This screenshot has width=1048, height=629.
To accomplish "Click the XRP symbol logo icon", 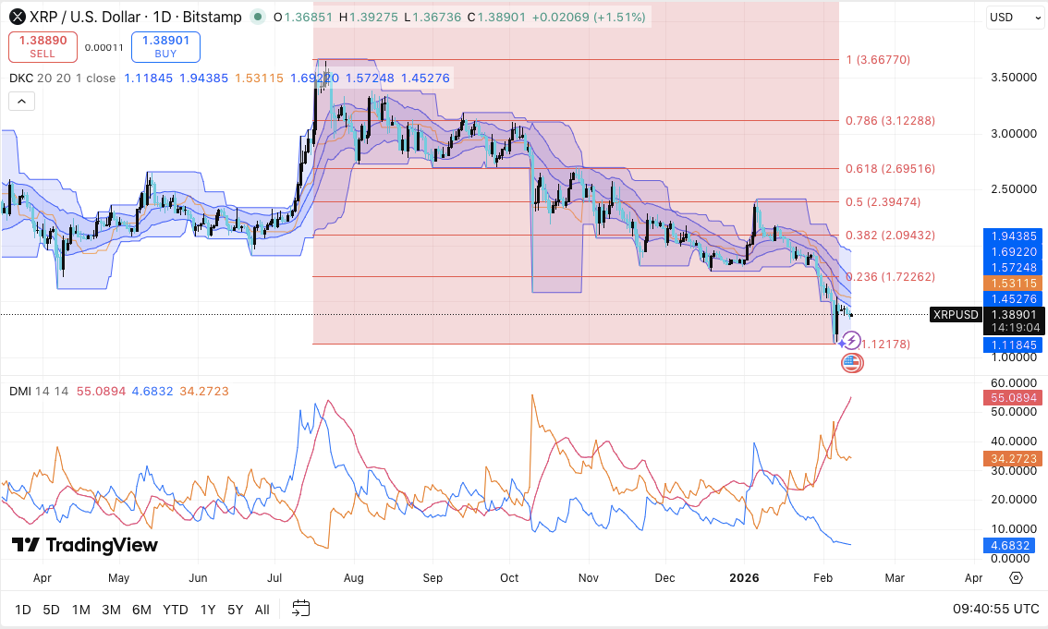I will point(17,17).
